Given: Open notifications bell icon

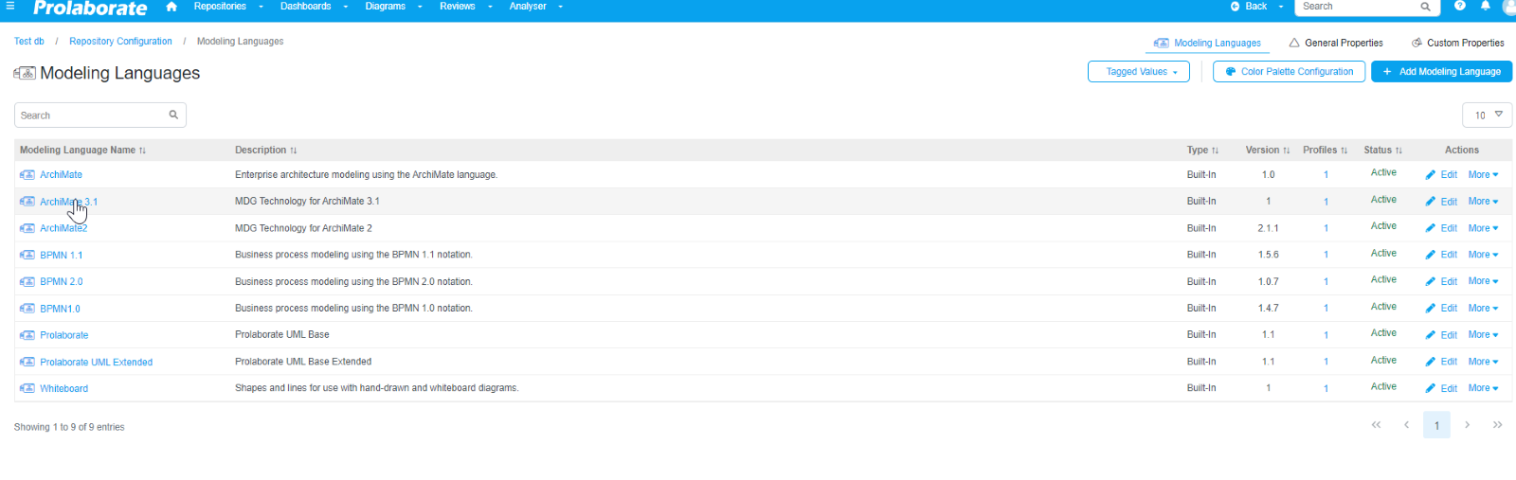Looking at the screenshot, I should tap(1485, 6).
